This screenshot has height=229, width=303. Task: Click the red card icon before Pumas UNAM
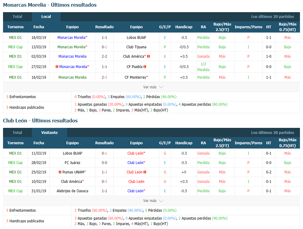tap(60, 172)
